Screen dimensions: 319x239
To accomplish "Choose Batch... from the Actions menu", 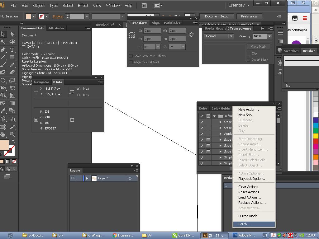I will pyautogui.click(x=254, y=224).
